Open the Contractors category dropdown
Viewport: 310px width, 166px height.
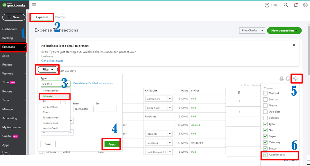pos(170,99)
